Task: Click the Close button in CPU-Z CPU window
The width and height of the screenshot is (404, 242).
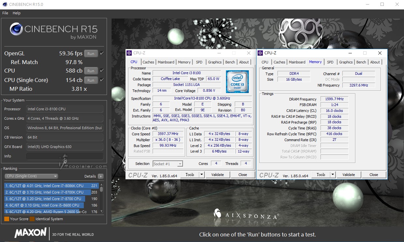Action: tap(243, 175)
